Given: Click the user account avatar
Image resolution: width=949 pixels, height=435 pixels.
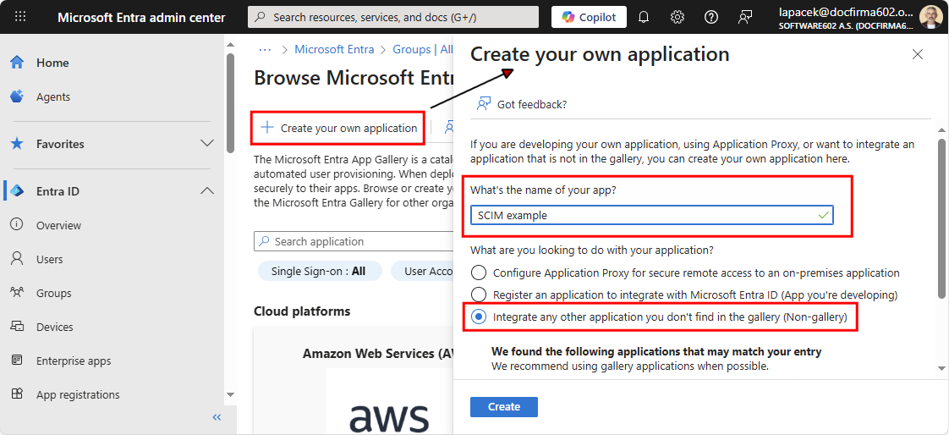Looking at the screenshot, I should [930, 17].
